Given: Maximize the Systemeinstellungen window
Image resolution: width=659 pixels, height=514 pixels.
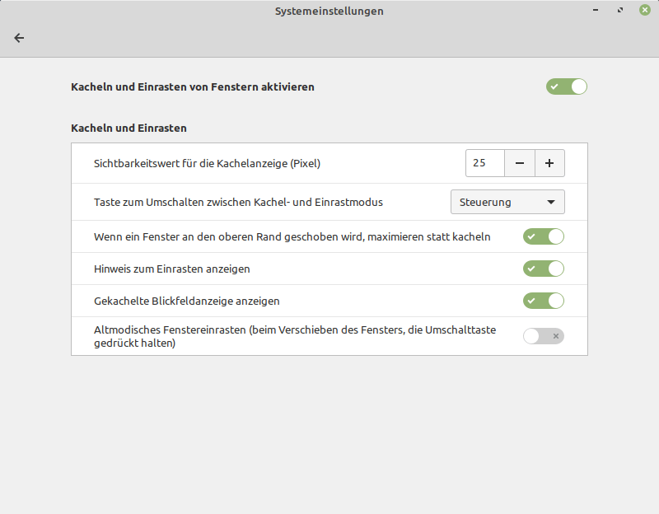Looking at the screenshot, I should [620, 10].
